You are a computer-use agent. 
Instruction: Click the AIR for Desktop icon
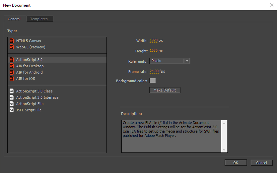point(12,66)
